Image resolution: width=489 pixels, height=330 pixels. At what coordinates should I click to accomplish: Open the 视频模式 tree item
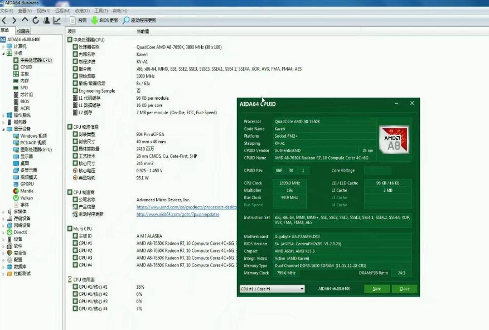(x=25, y=177)
